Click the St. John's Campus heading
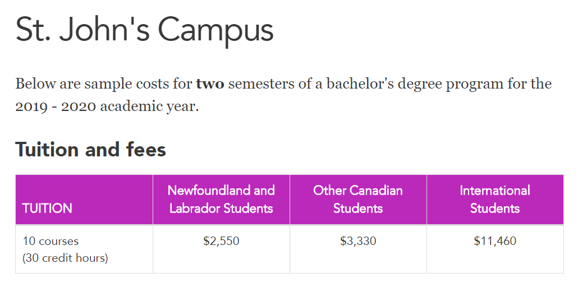 [144, 30]
